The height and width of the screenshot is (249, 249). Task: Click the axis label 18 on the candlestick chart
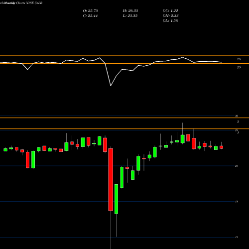click(237, 202)
